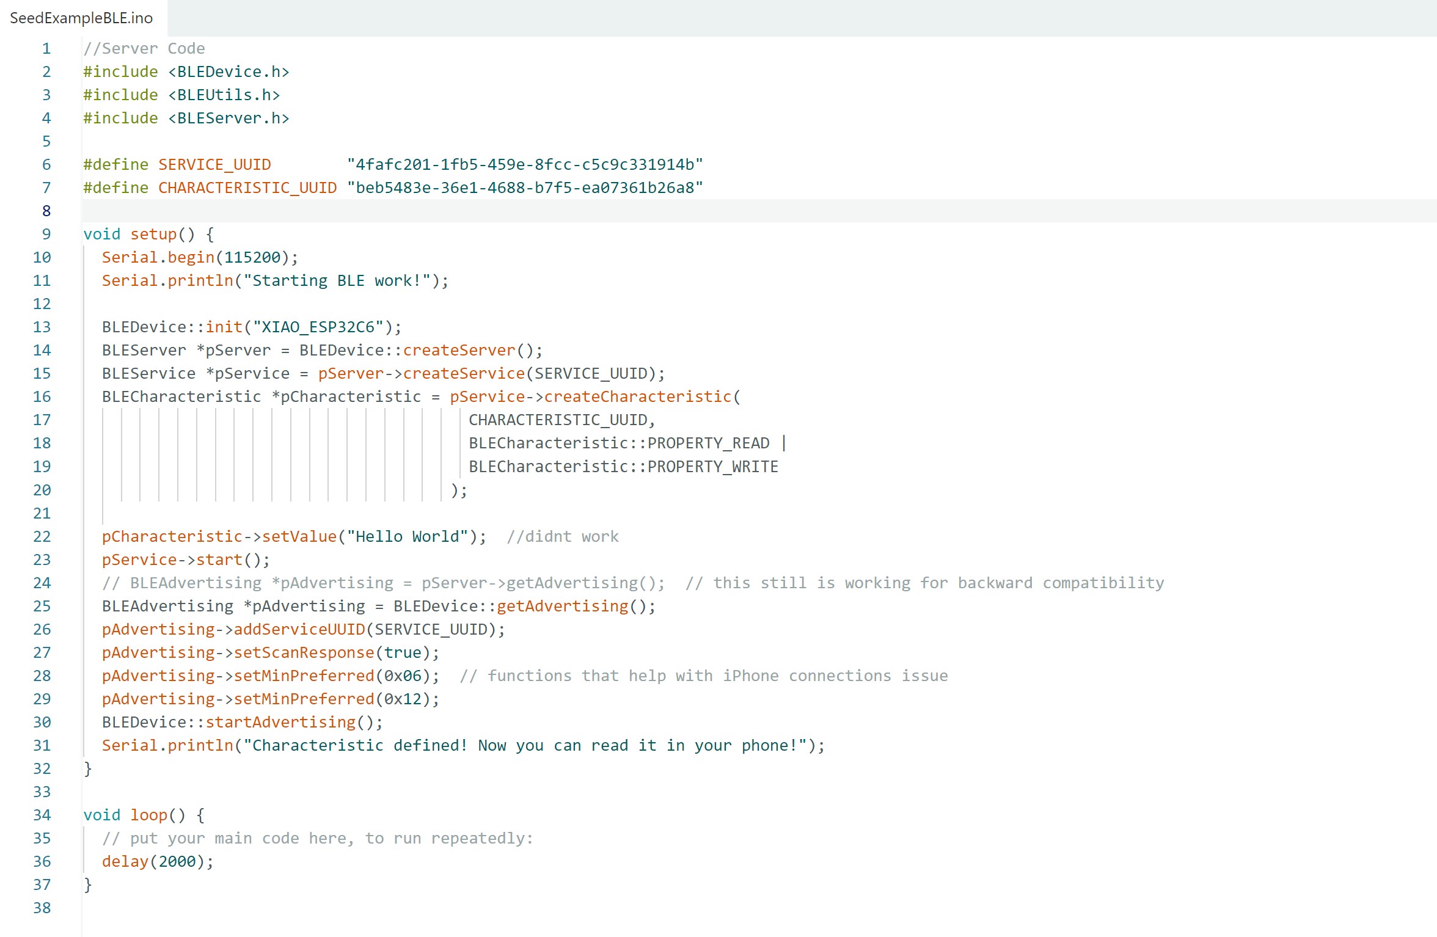Click the createCharacteristic method call
This screenshot has height=937, width=1437.
637,396
